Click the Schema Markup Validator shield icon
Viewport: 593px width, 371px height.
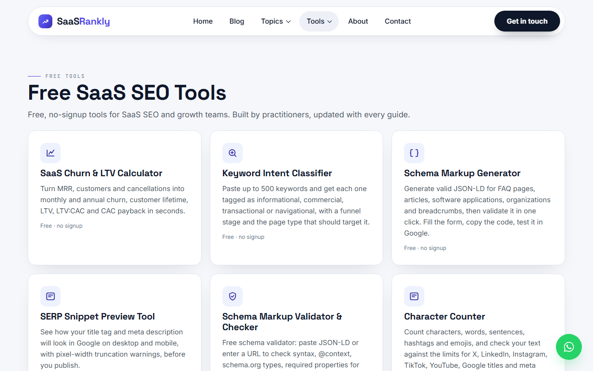pos(233,296)
